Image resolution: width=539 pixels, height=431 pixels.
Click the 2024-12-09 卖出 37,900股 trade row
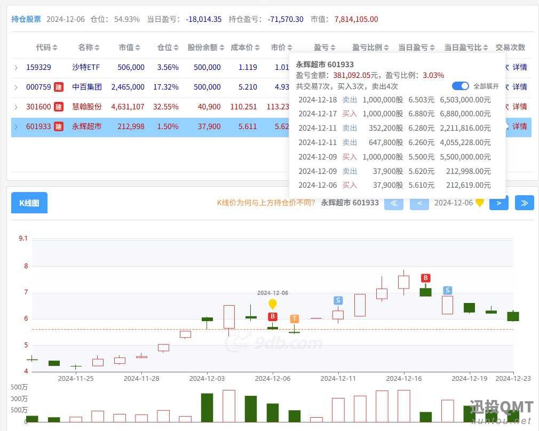[x=394, y=171]
